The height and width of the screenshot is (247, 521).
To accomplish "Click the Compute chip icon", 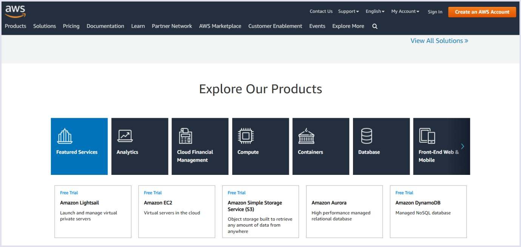I will [246, 136].
